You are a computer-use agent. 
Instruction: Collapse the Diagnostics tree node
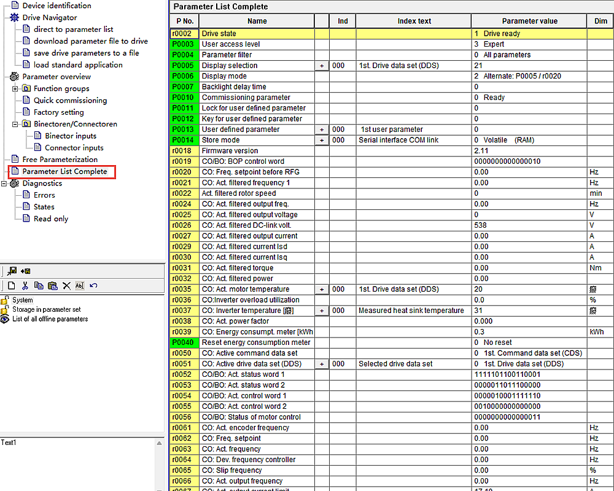4,183
